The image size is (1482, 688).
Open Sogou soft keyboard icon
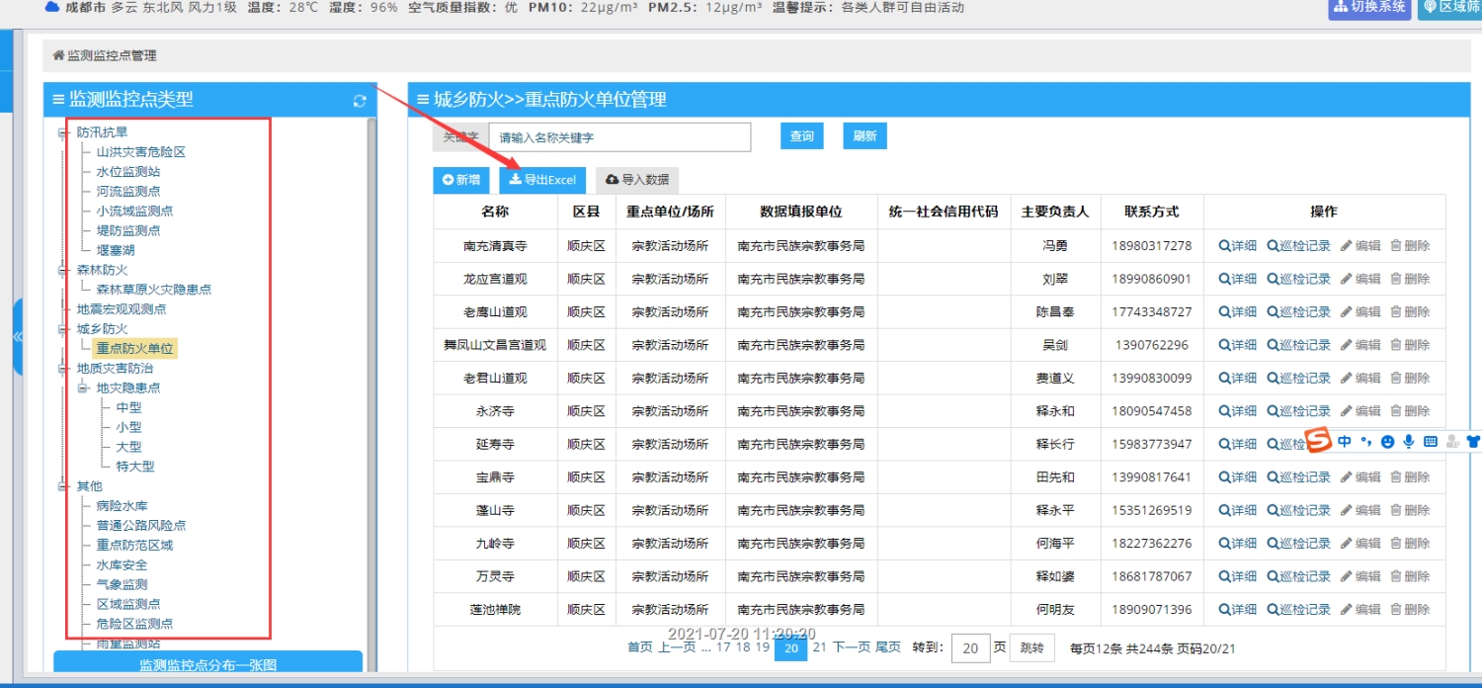[x=1430, y=442]
